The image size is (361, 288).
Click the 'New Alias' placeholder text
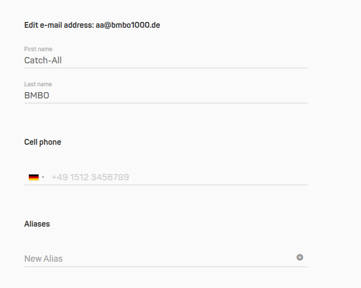pyautogui.click(x=43, y=259)
